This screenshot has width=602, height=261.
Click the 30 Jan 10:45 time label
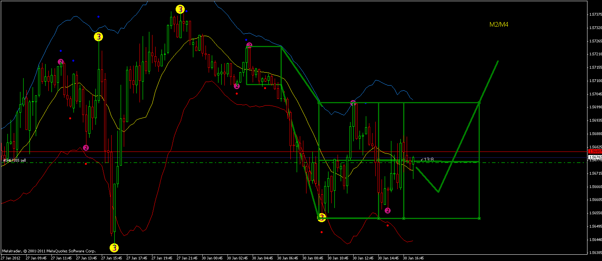point(338,258)
